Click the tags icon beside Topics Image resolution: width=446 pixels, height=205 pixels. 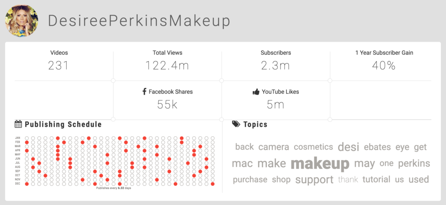236,124
